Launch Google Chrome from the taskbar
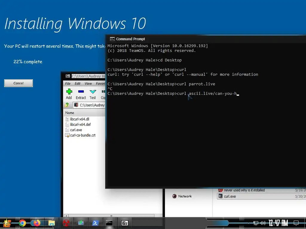The width and height of the screenshot is (306, 229). click(22, 223)
